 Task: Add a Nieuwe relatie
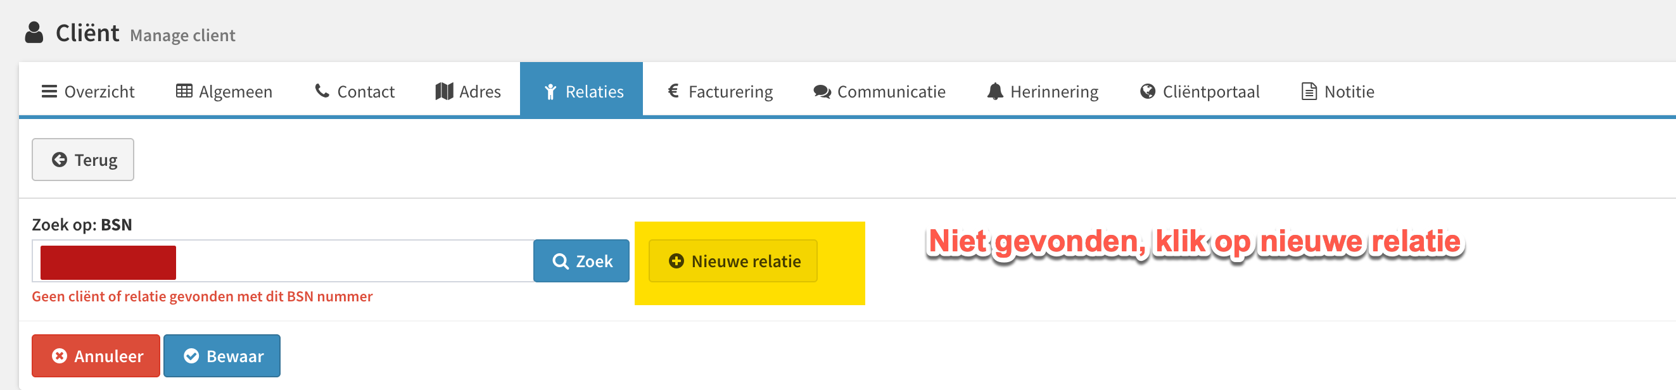coord(733,261)
